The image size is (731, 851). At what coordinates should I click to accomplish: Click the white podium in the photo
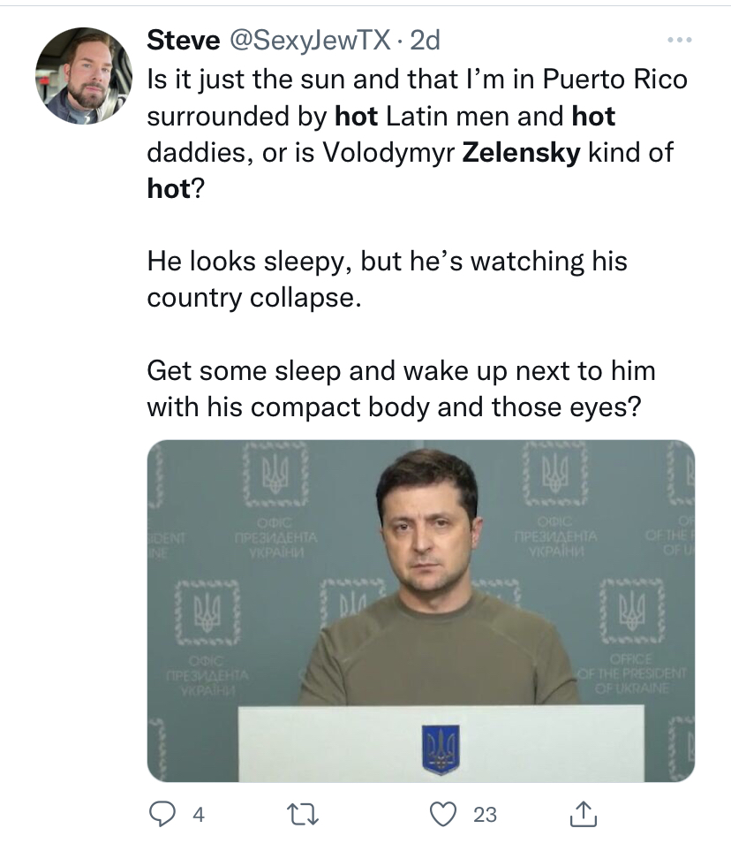point(353,742)
